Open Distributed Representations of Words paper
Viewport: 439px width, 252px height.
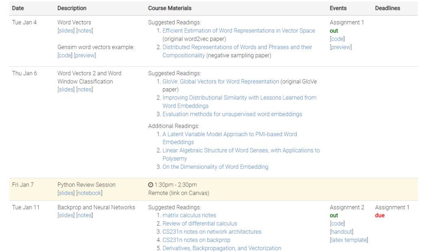tap(237, 47)
